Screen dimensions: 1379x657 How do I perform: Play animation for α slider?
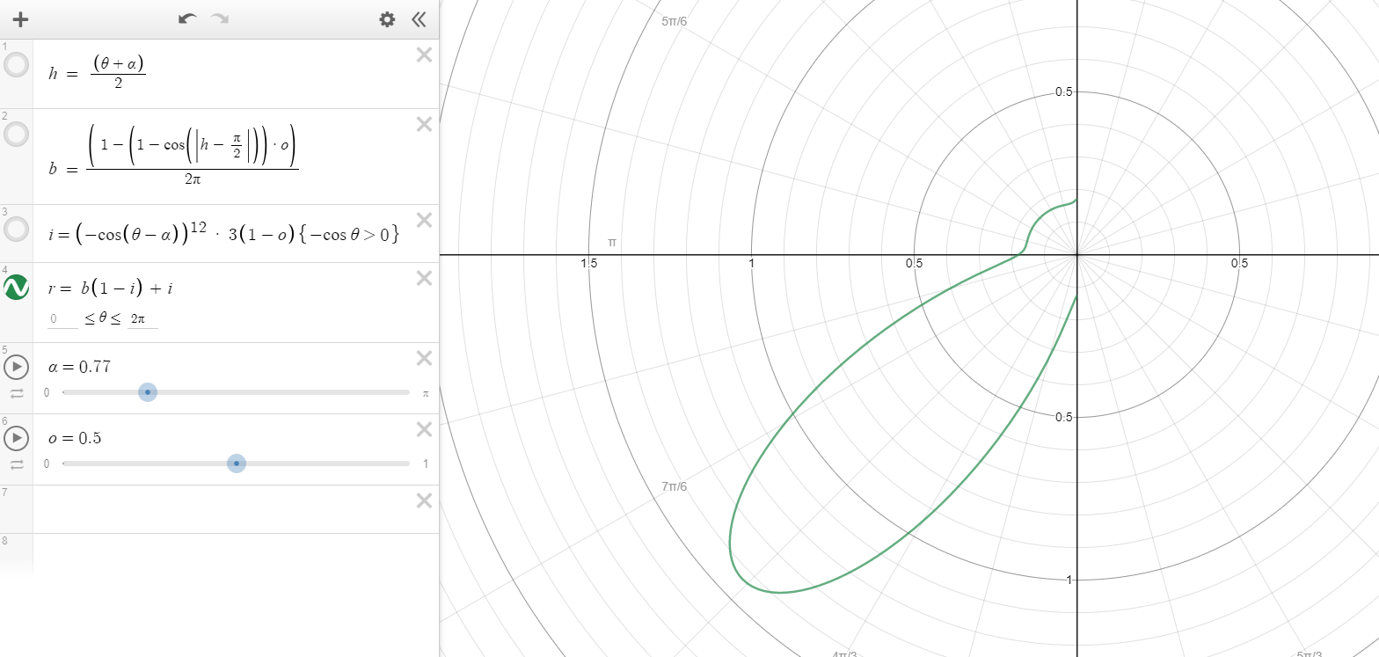(16, 366)
